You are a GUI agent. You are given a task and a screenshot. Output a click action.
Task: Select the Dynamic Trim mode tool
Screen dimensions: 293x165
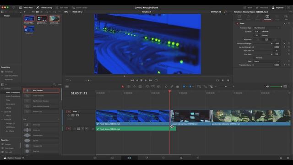[134, 87]
